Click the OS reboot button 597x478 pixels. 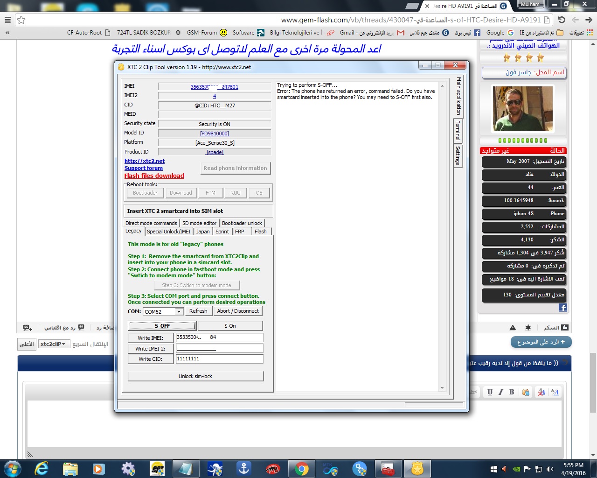point(259,193)
